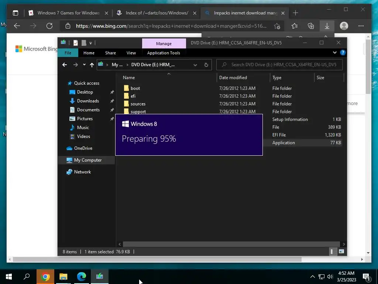The width and height of the screenshot is (378, 284).
Task: Click Explorer horizontal scrollbar
Action: [231, 244]
